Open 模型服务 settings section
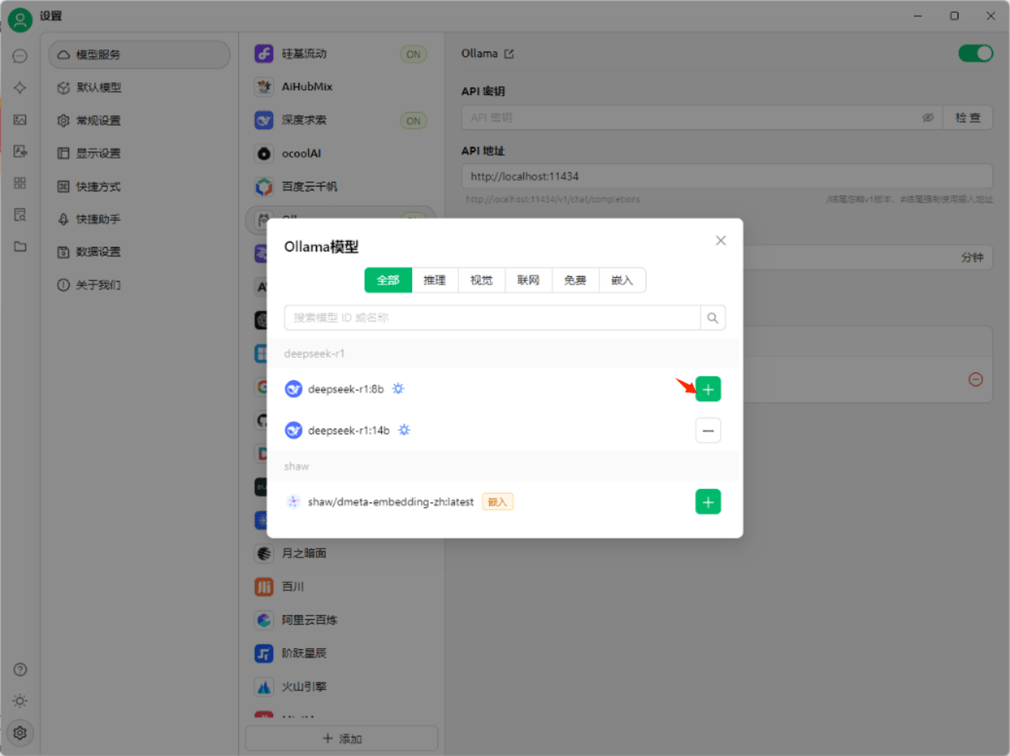 [x=139, y=55]
